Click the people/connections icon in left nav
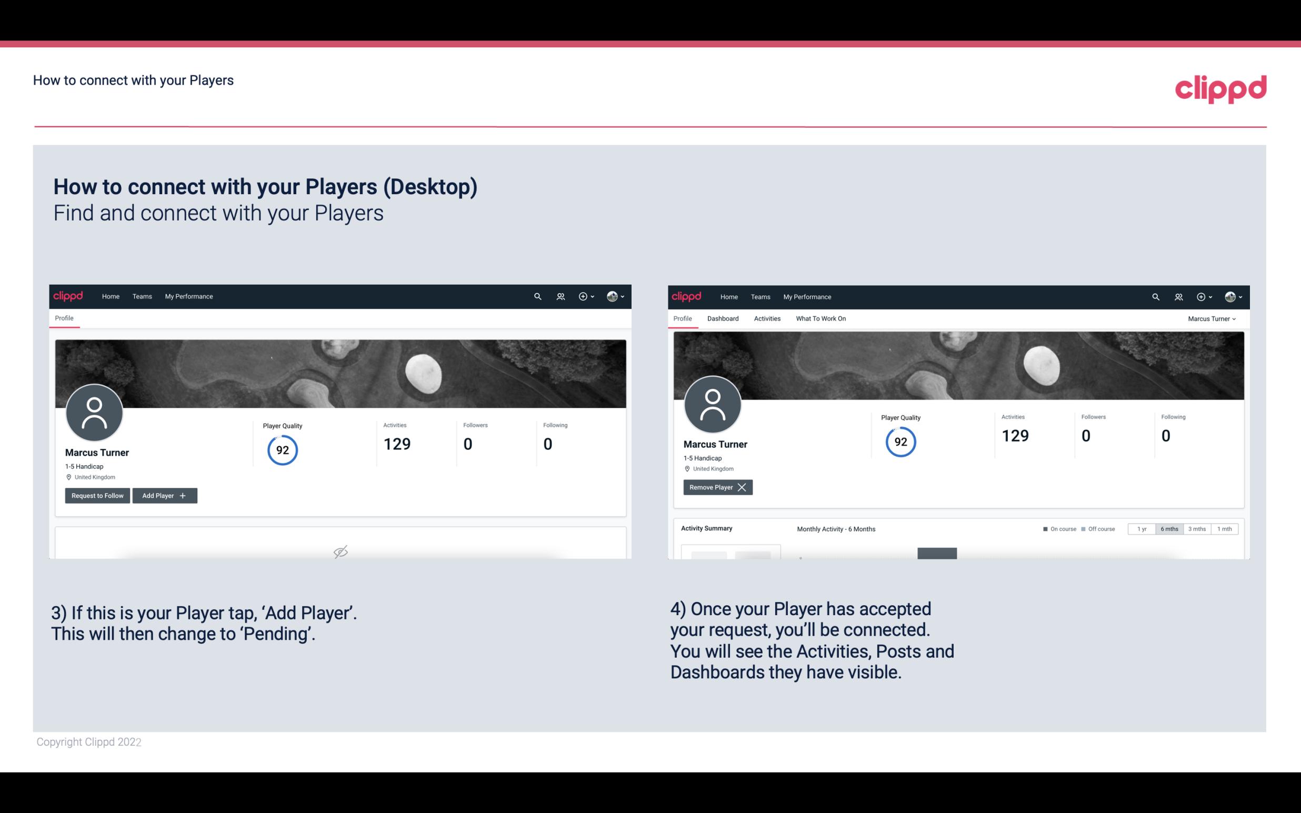Viewport: 1301px width, 813px height. click(559, 297)
